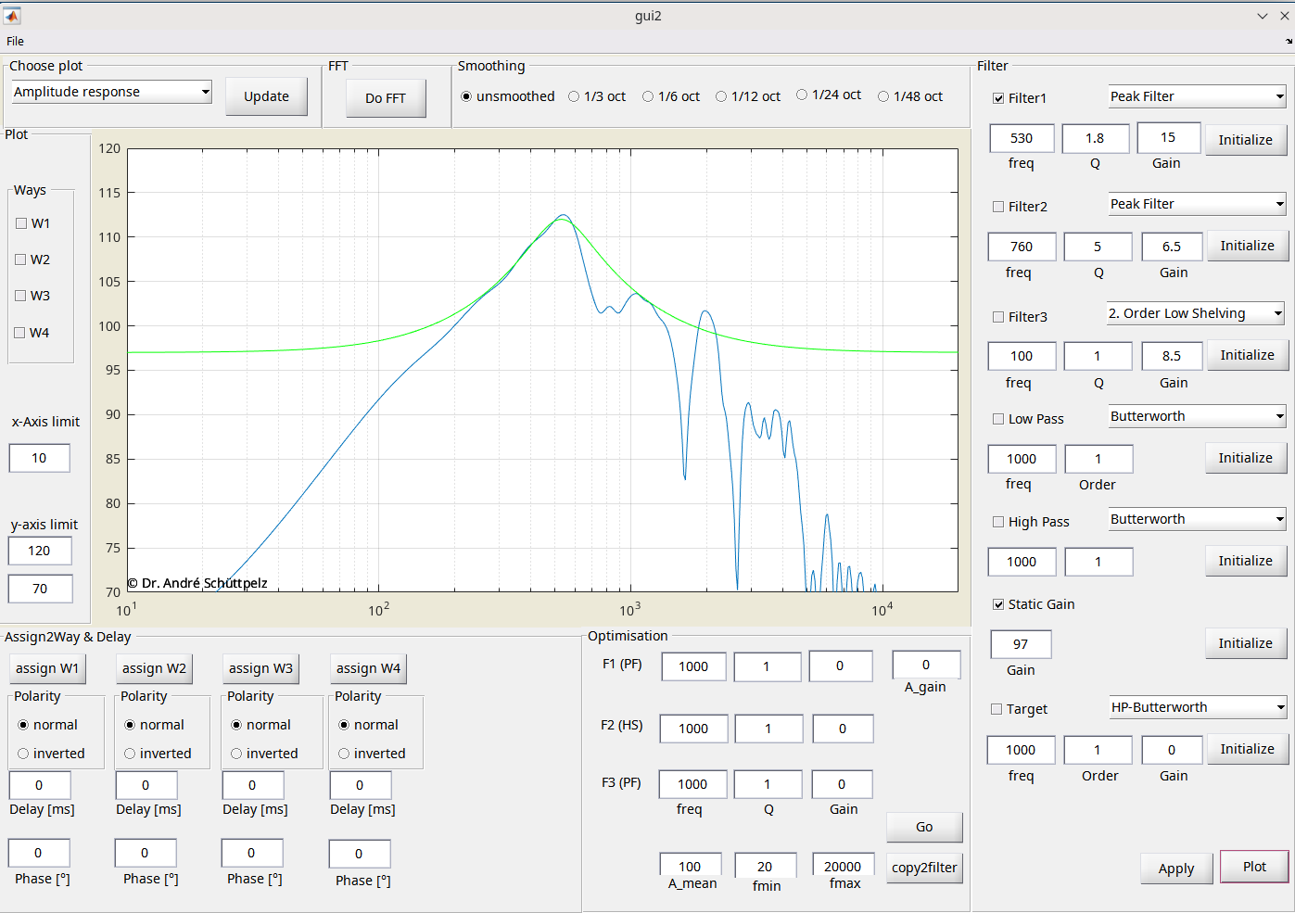The width and height of the screenshot is (1295, 913).
Task: Select 1/48 oct smoothing
Action: pyautogui.click(x=909, y=96)
